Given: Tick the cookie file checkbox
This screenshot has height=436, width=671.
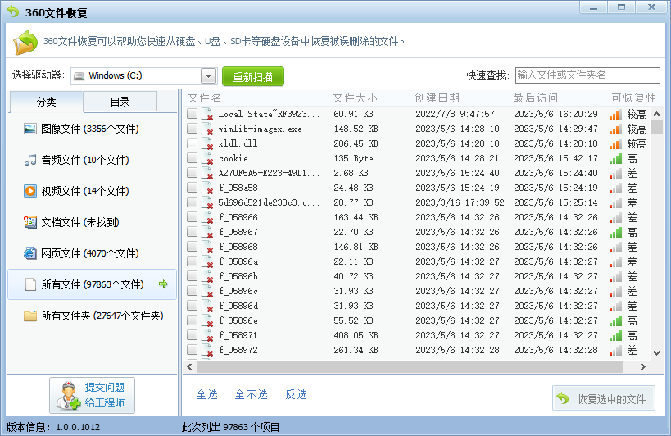Looking at the screenshot, I should (x=192, y=158).
